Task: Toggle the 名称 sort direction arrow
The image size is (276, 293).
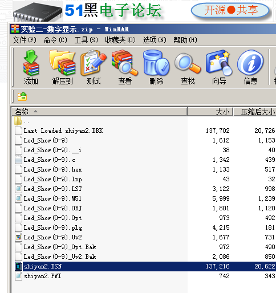Action: tap(35, 111)
